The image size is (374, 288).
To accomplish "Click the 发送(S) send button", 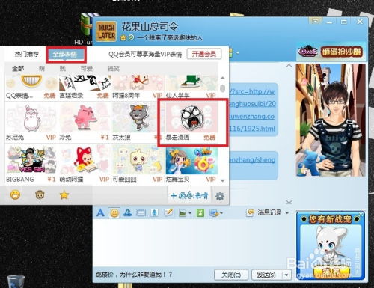I will pos(266,275).
